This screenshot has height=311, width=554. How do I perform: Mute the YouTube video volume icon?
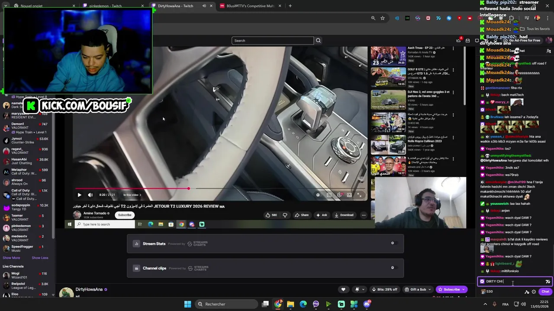[90, 195]
